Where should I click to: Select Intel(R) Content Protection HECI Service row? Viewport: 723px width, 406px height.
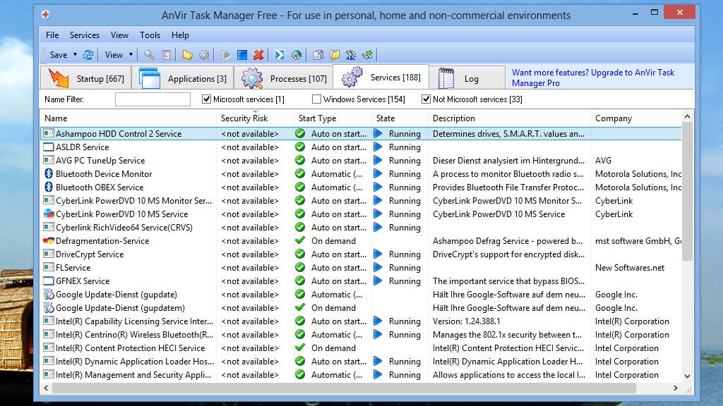[361, 348]
